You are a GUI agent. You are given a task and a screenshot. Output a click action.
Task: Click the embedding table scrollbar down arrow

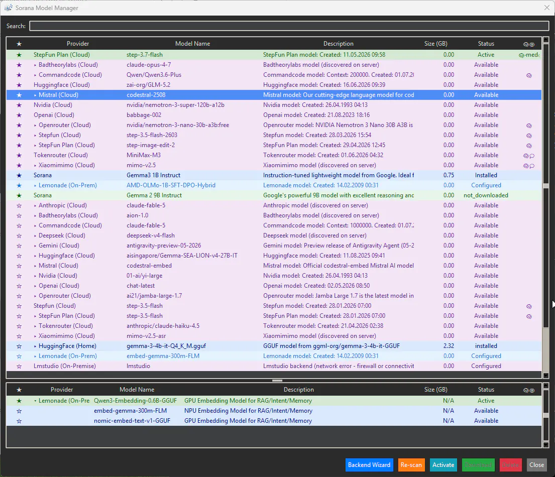pos(546,445)
